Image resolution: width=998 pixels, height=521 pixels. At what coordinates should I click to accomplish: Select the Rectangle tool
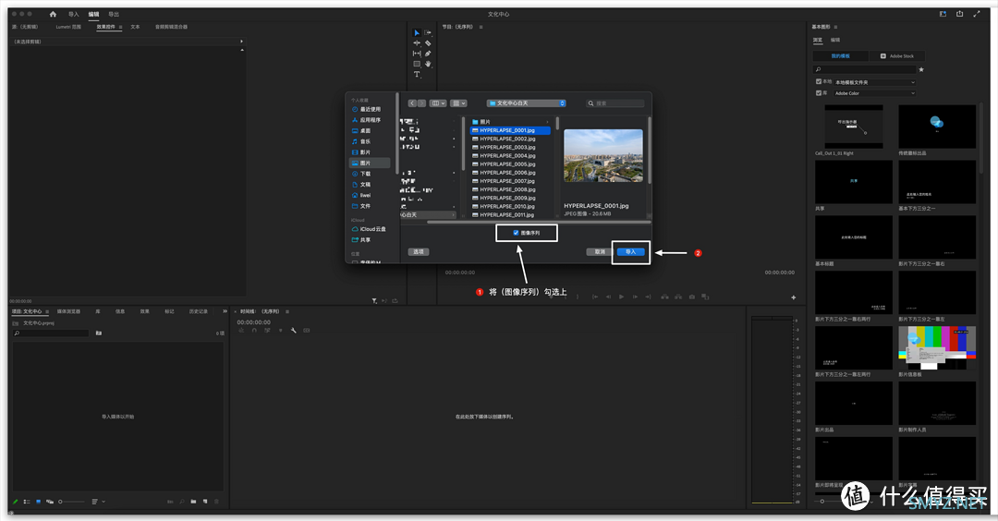417,64
